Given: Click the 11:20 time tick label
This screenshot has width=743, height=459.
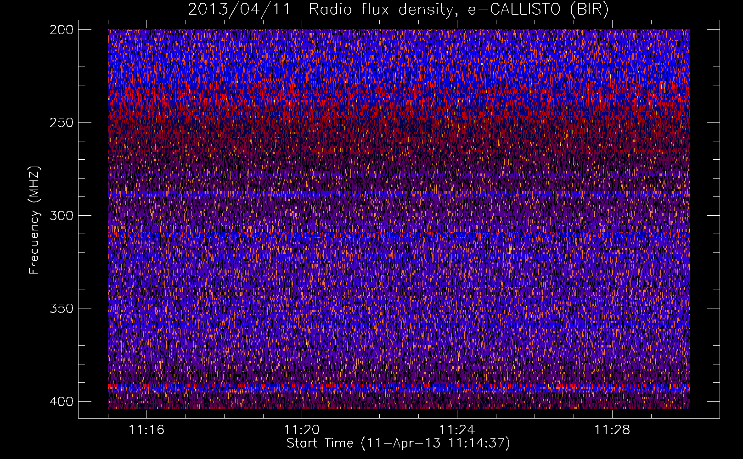Looking at the screenshot, I should [302, 430].
